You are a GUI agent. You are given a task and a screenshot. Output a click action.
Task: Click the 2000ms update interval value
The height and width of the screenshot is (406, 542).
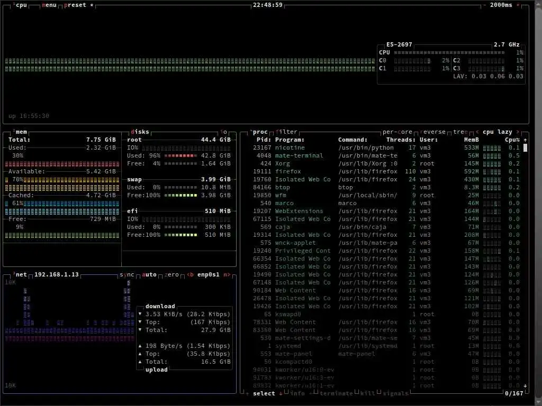click(x=501, y=5)
